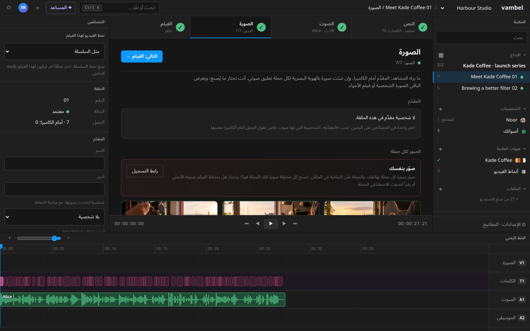
Task: Click the timeline zoom slider handle
Action: [54, 238]
